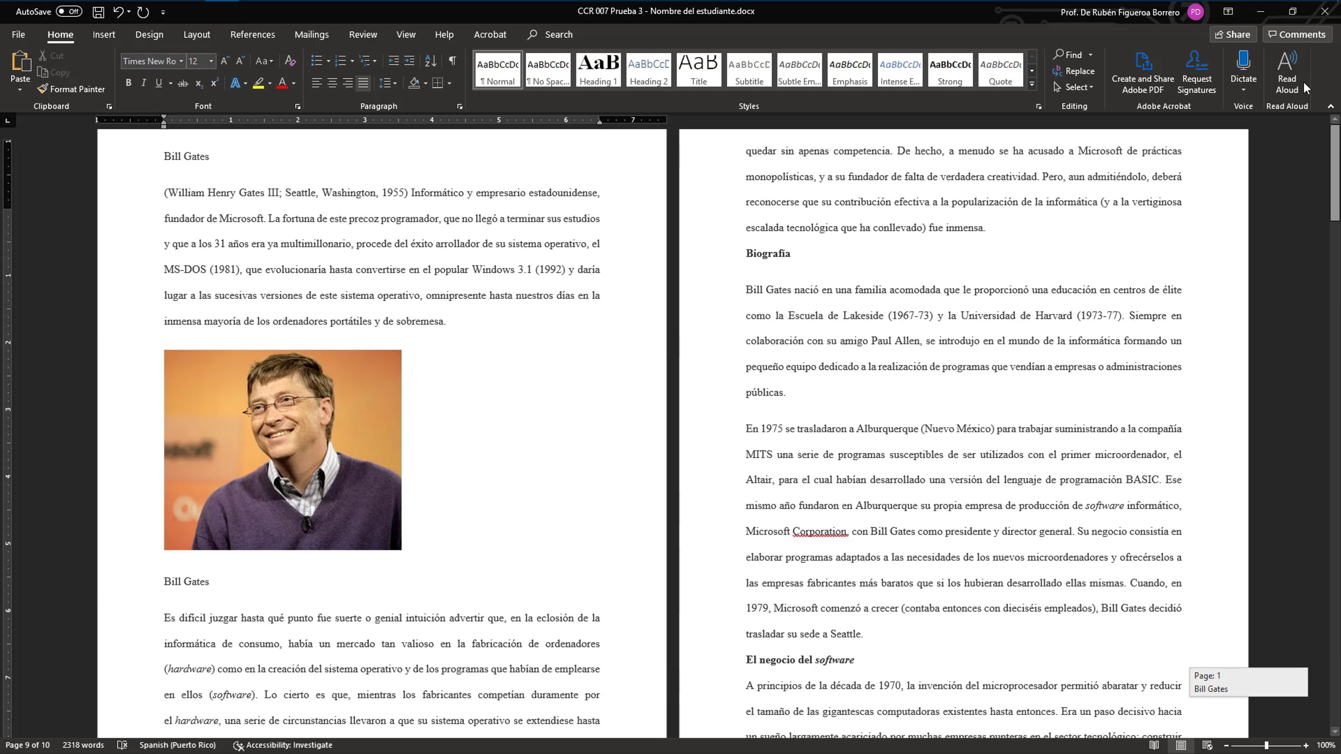Open the Insert tab
1341x754 pixels.
click(104, 35)
